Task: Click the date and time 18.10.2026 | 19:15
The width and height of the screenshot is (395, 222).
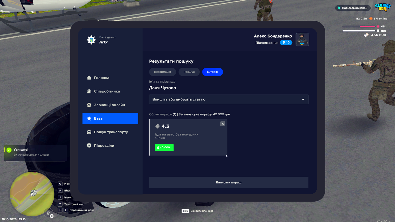Action: 14,219
